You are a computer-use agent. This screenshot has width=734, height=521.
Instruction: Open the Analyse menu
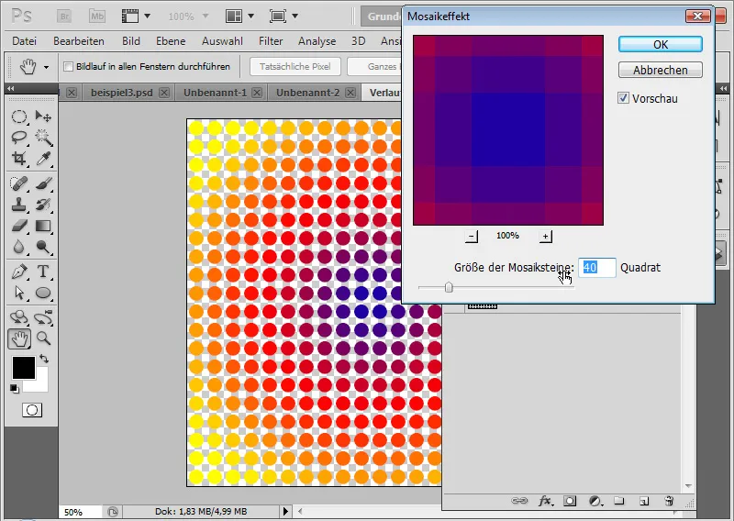coord(317,41)
